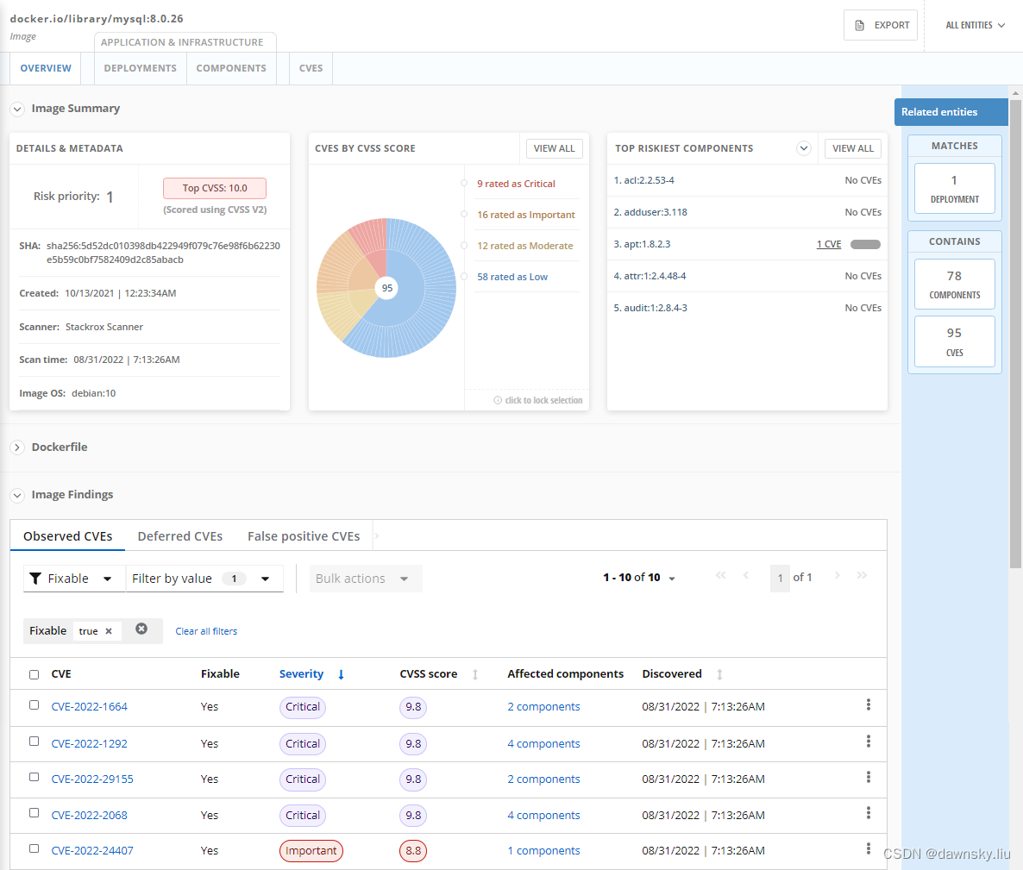This screenshot has width=1023, height=870.
Task: Click the Export document icon
Action: pyautogui.click(x=859, y=25)
